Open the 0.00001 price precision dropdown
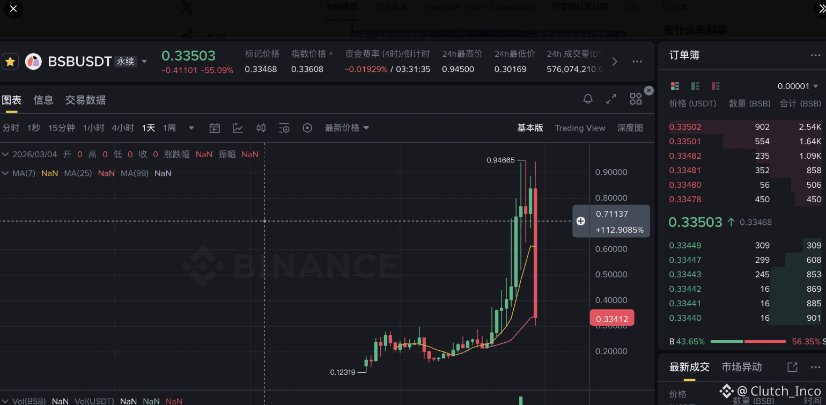 (798, 86)
